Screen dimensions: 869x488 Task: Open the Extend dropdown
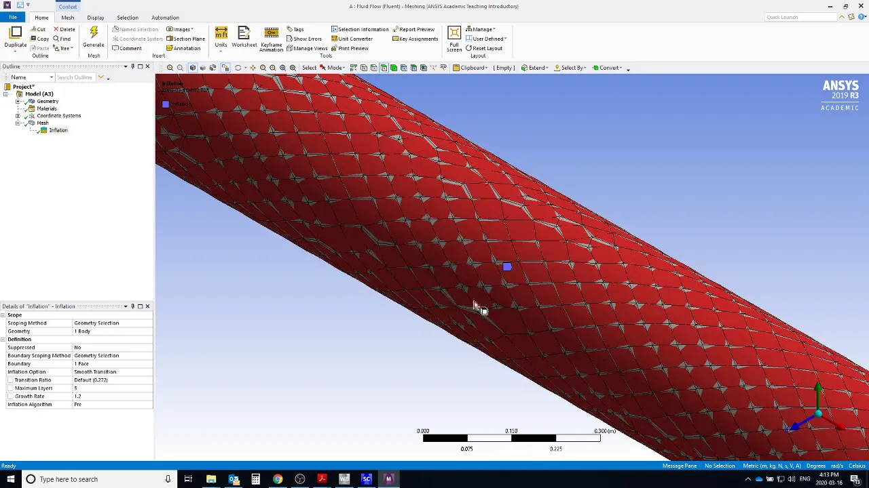(x=535, y=68)
